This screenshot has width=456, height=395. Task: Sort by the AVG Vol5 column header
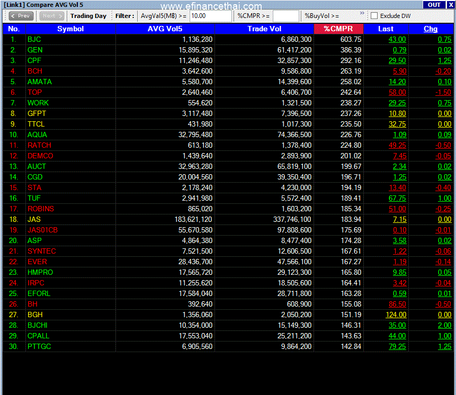click(x=165, y=29)
